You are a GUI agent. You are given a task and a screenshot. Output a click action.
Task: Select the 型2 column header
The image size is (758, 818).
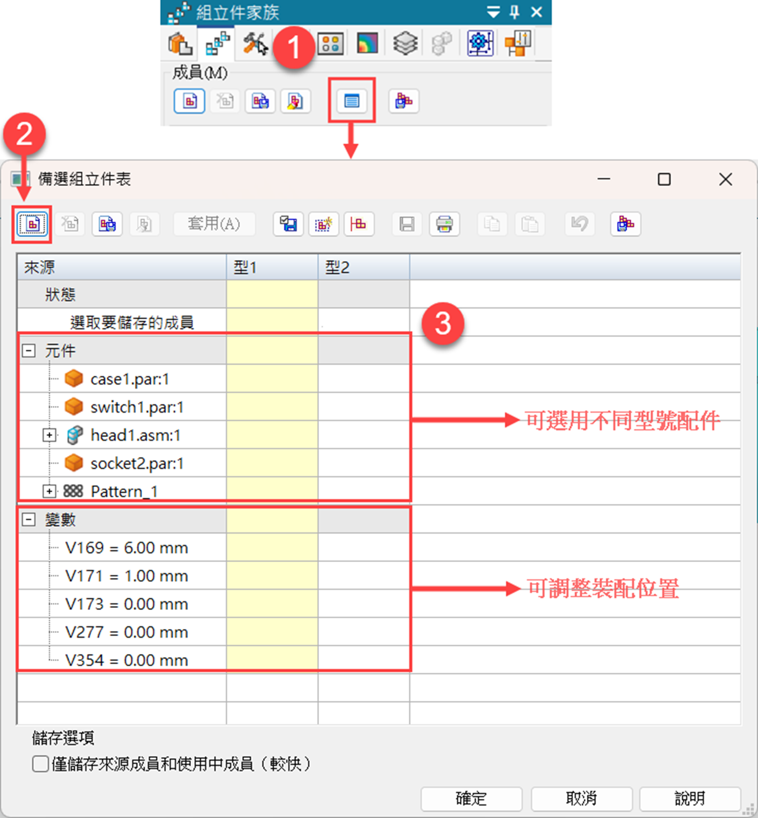[364, 267]
